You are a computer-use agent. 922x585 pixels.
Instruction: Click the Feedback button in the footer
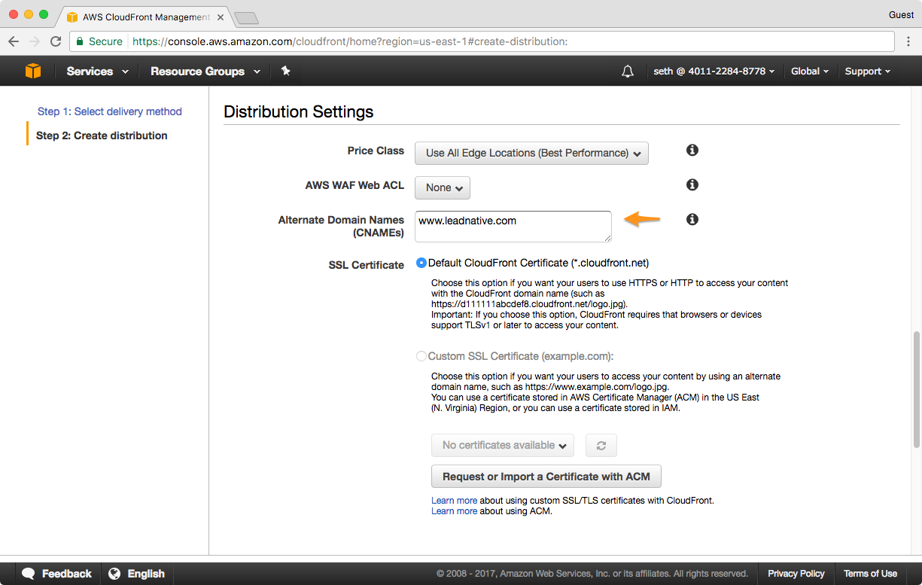click(x=58, y=574)
